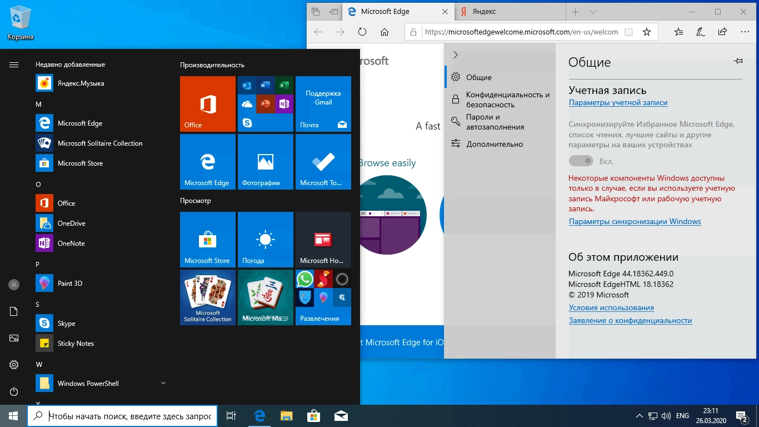Viewport: 759px width, 427px height.
Task: Open the Microsoft To-Do tile
Action: [323, 162]
